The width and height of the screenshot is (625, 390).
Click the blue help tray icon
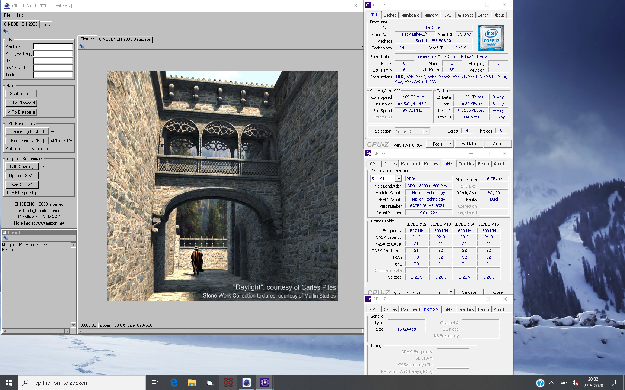(x=540, y=383)
